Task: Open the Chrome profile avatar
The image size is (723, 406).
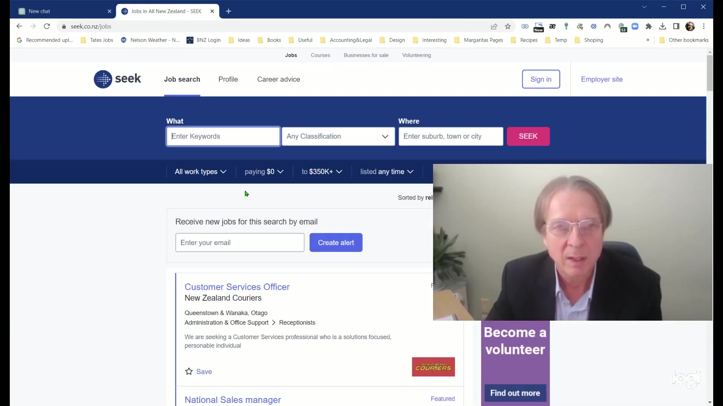Action: click(x=690, y=26)
